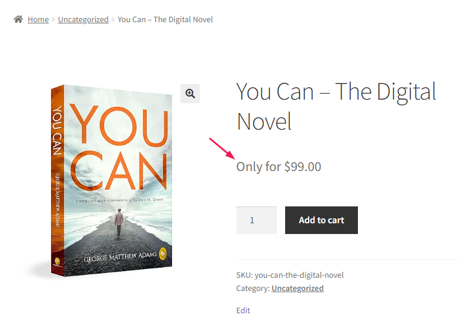Click the gold publisher badge on cover
459x333 pixels.
(163, 253)
